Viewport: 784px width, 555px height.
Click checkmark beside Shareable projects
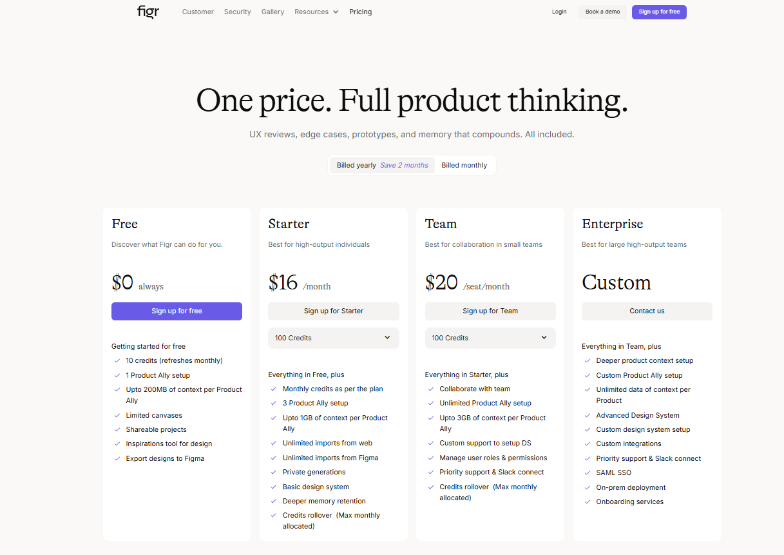click(x=117, y=429)
